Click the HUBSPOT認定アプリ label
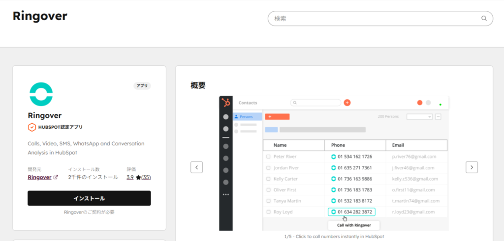504x241 pixels. 61,127
